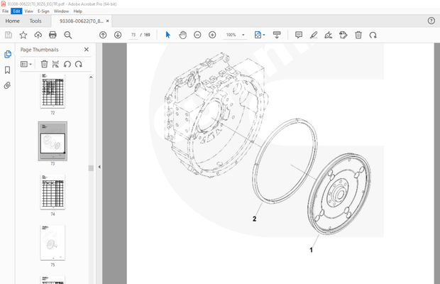The width and height of the screenshot is (440, 284).
Task: Select the page 74 thumbnail
Action: pyautogui.click(x=53, y=192)
